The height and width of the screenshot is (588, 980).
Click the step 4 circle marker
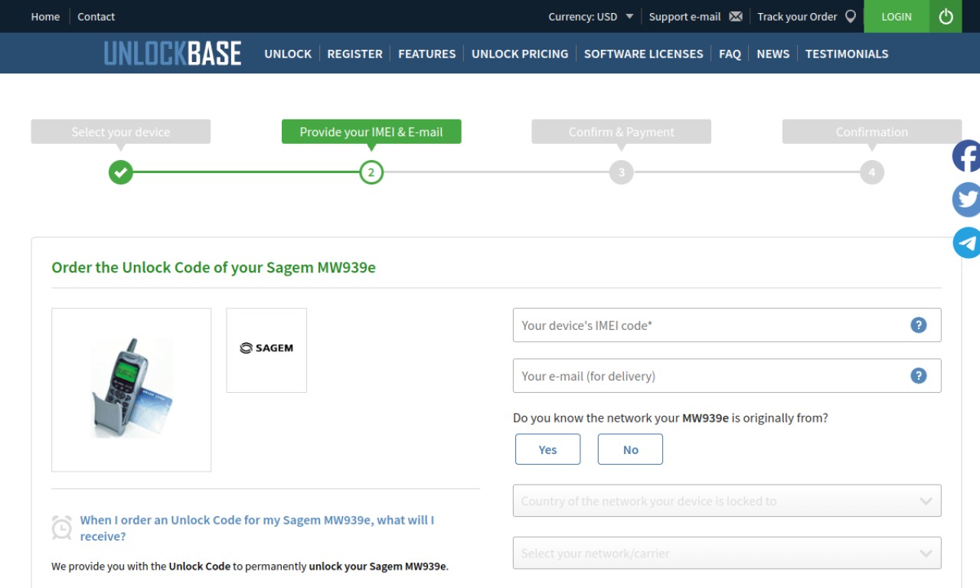tap(872, 172)
